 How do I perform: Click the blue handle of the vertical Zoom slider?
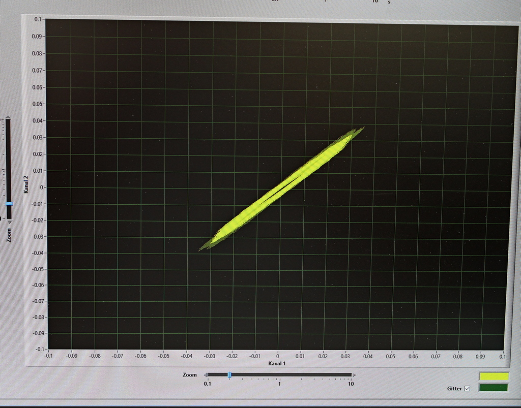coord(8,204)
